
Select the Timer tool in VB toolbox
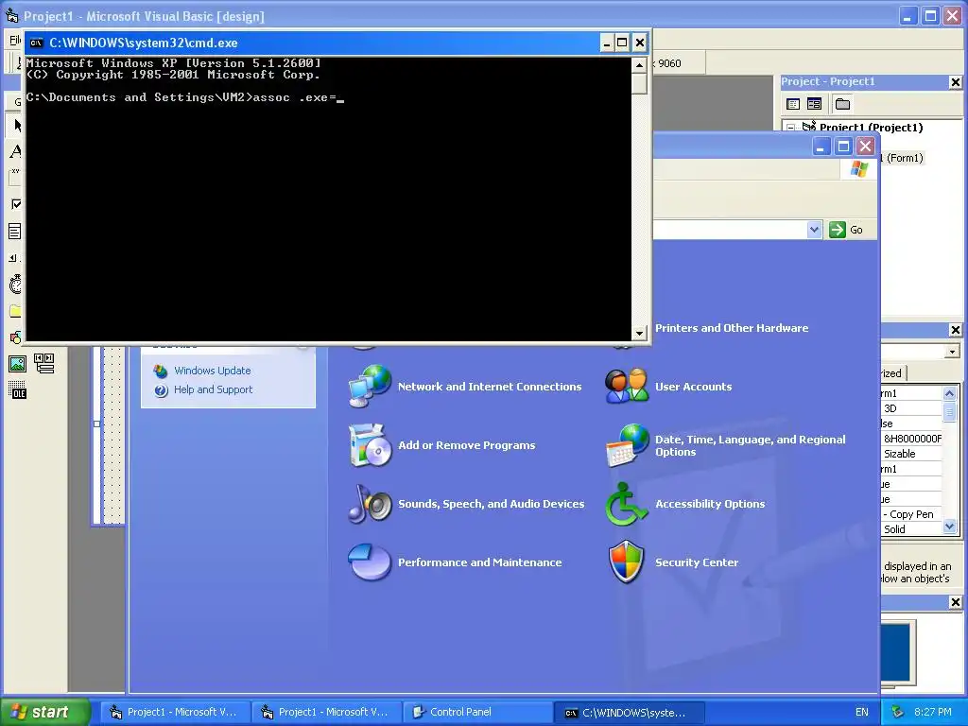pyautogui.click(x=15, y=285)
